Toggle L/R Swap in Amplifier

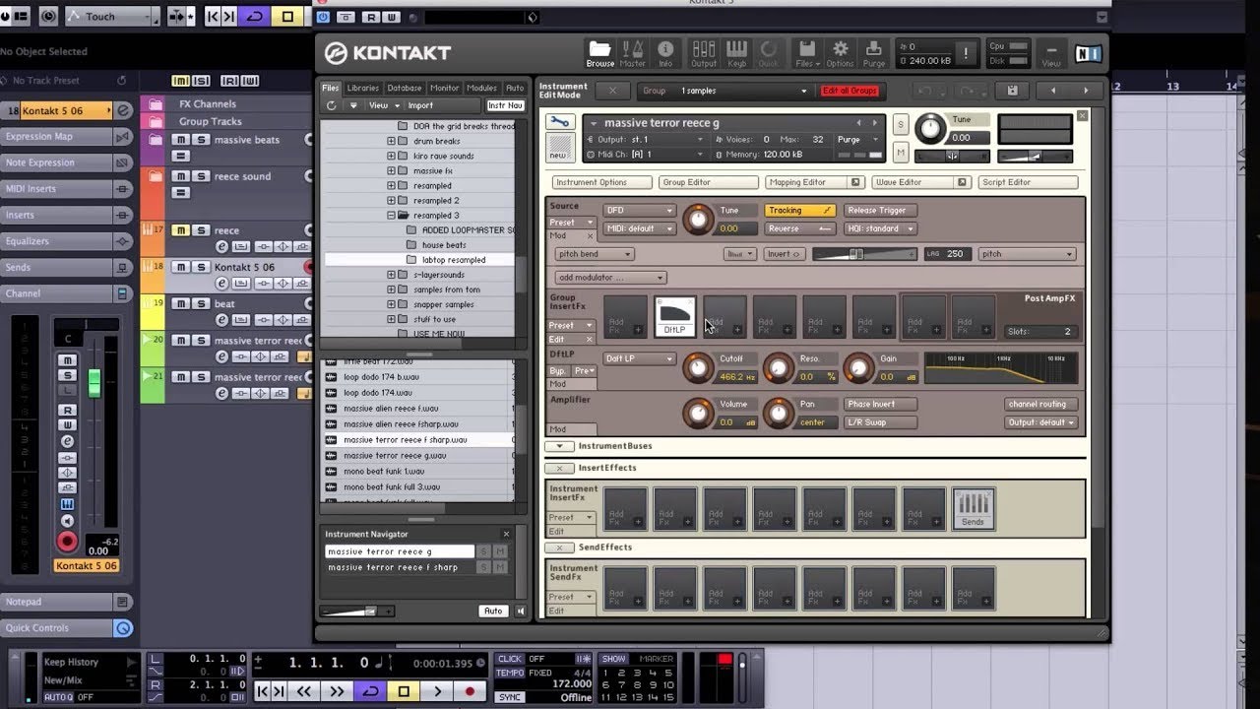(881, 422)
